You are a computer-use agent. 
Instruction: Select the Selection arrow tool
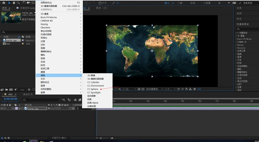9,3
